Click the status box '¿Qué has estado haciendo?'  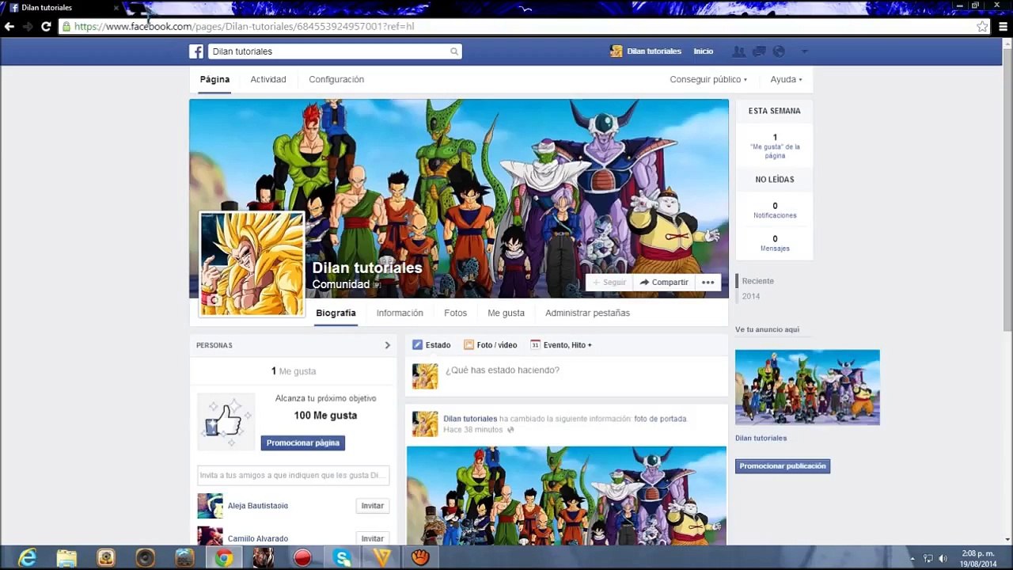(567, 376)
